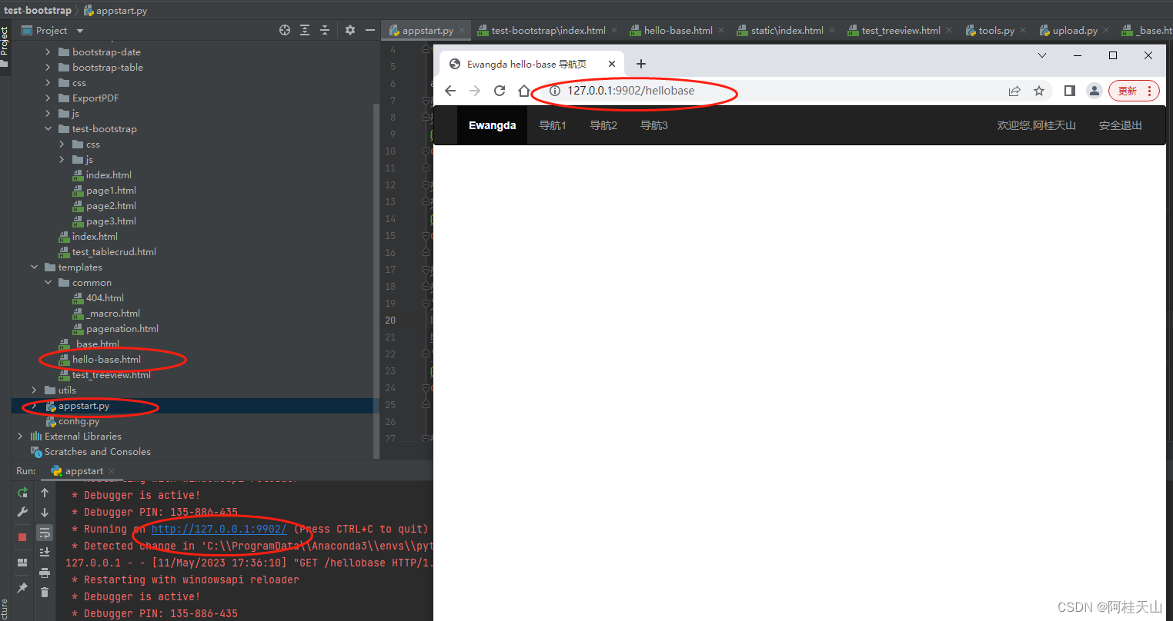Click the 导航2 navigation link
Image resolution: width=1173 pixels, height=621 pixels.
click(x=603, y=125)
